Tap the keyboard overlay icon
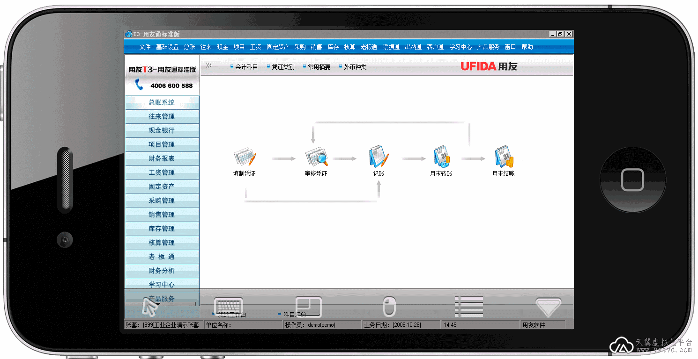This screenshot has width=698, height=359. coord(229,307)
